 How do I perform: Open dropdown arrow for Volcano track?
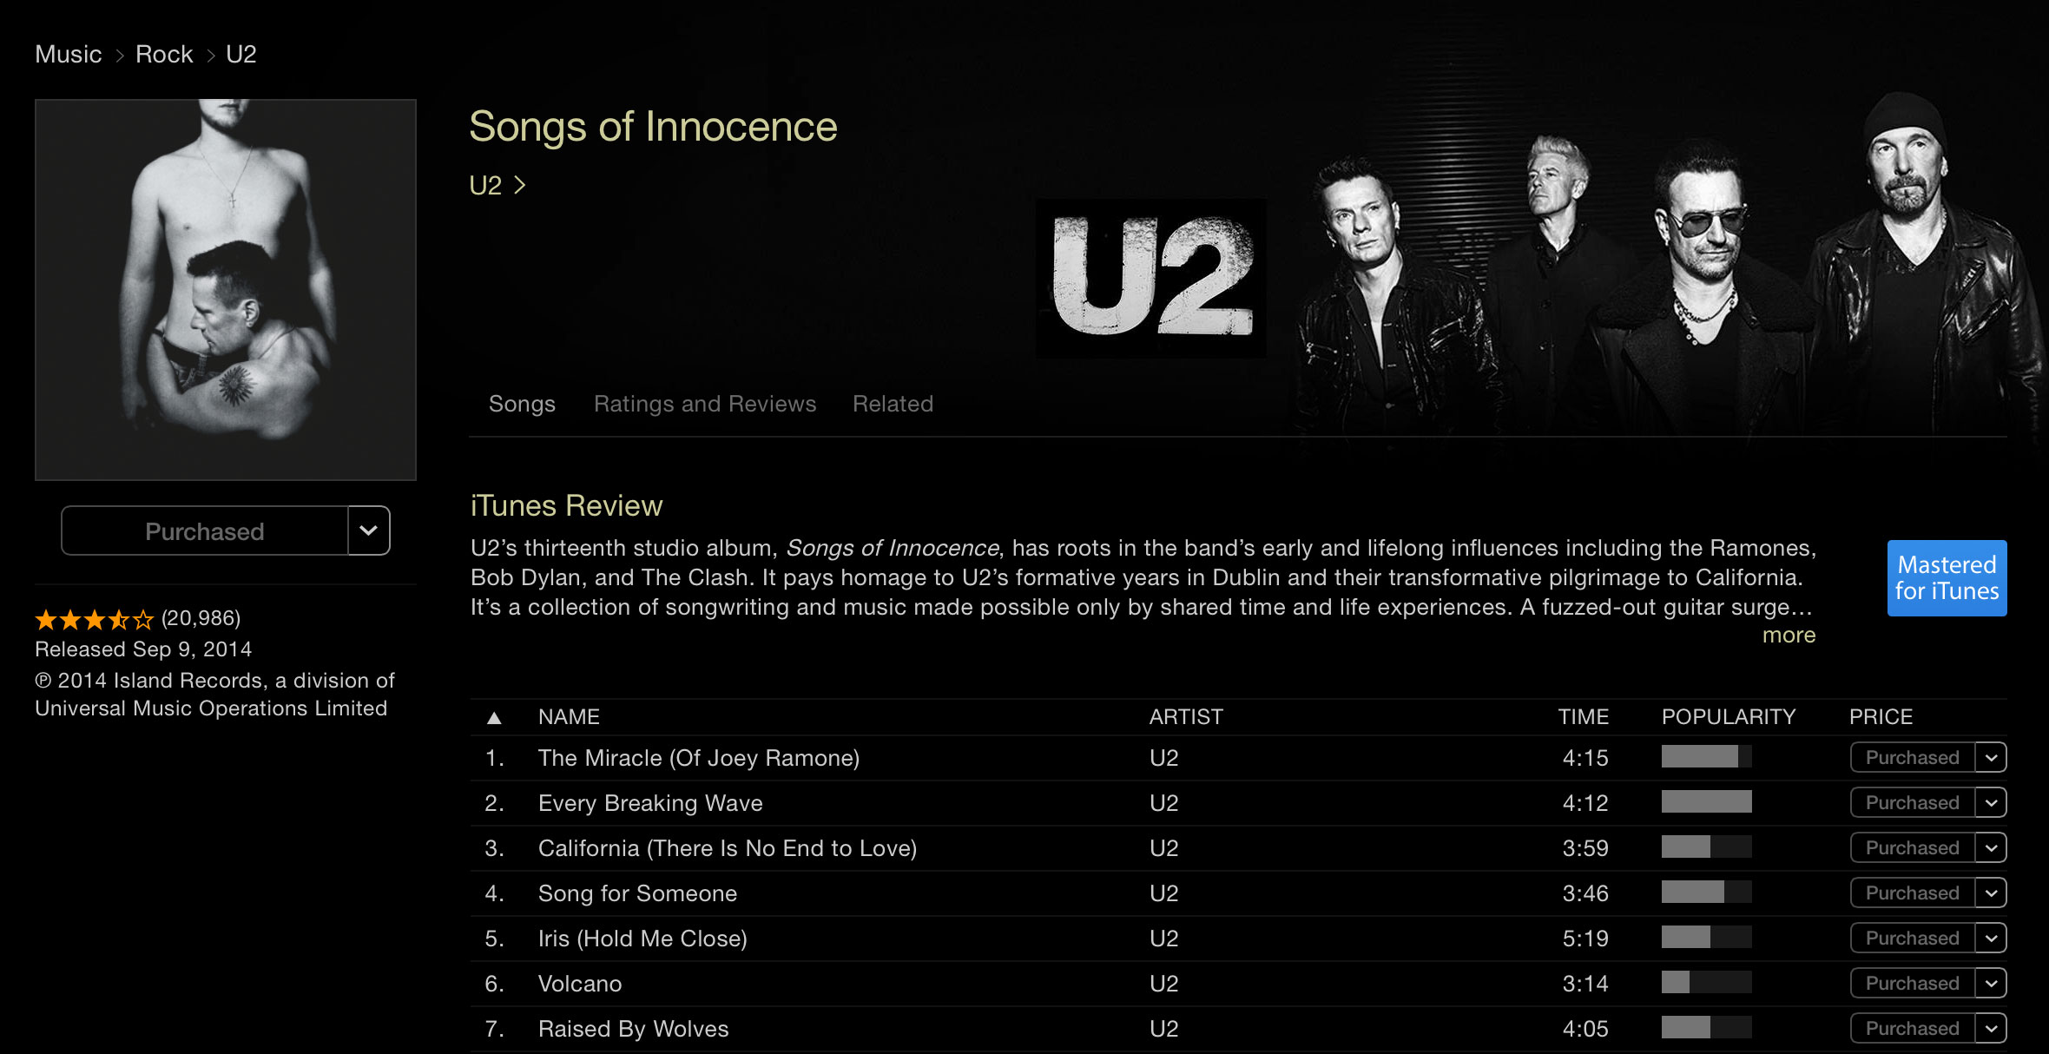click(1991, 984)
